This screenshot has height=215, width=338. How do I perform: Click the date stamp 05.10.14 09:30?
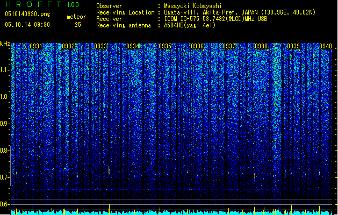click(x=27, y=25)
